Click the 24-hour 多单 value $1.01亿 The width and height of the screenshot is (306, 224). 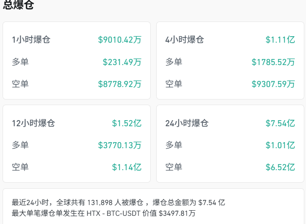280,145
